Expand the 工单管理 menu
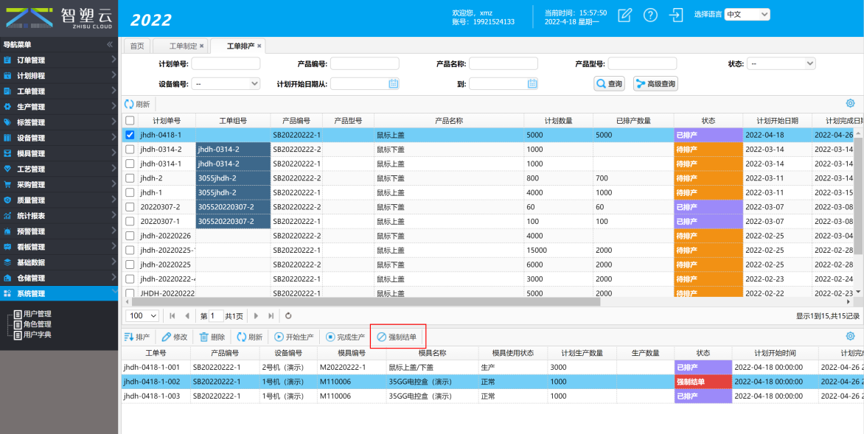 tap(59, 91)
